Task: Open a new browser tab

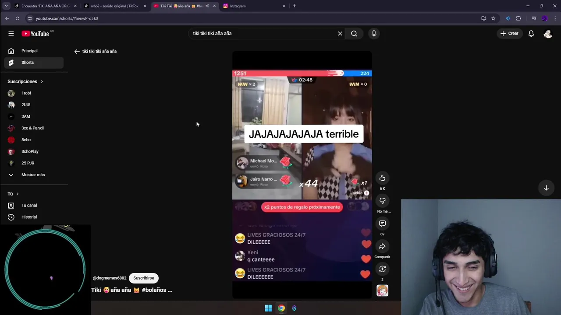Action: click(x=295, y=6)
